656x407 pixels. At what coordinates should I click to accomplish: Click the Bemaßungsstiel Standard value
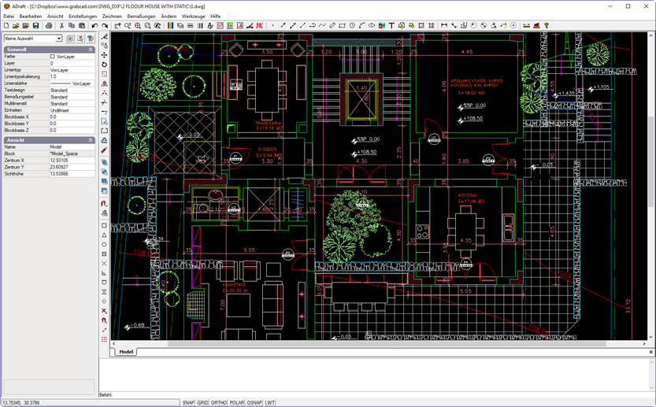72,97
